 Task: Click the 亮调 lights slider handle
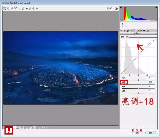(x=141, y=84)
